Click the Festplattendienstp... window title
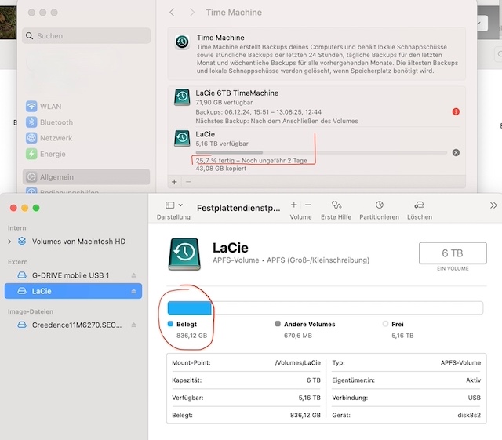 pyautogui.click(x=238, y=208)
